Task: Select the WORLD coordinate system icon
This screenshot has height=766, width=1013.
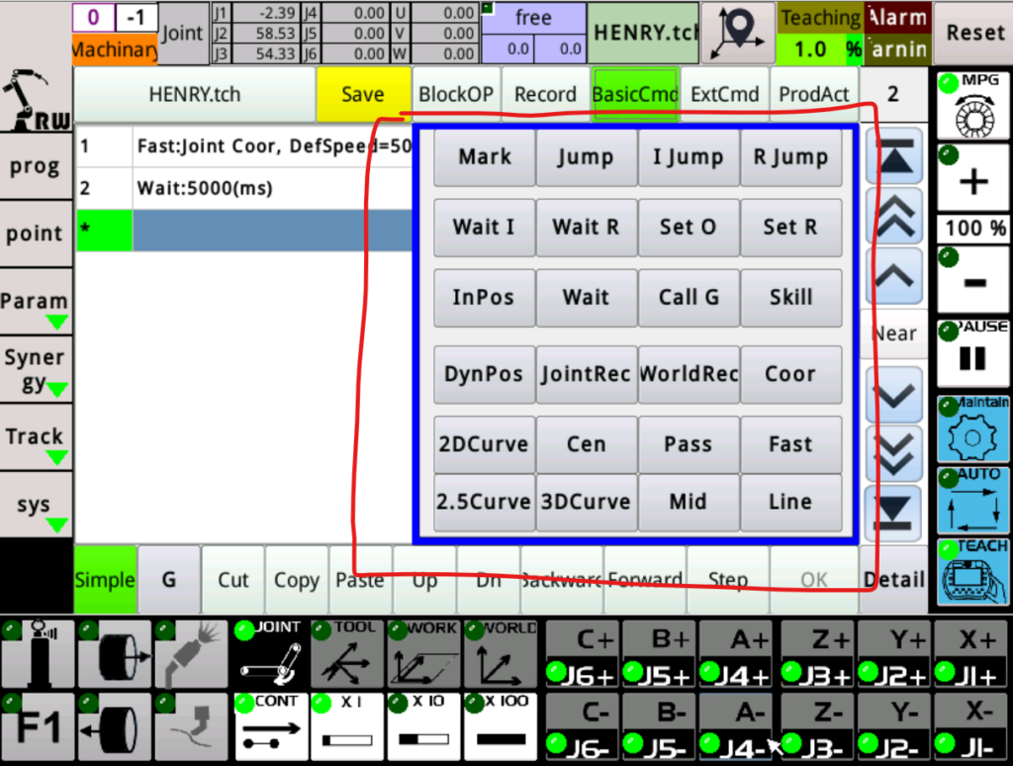Action: point(501,654)
